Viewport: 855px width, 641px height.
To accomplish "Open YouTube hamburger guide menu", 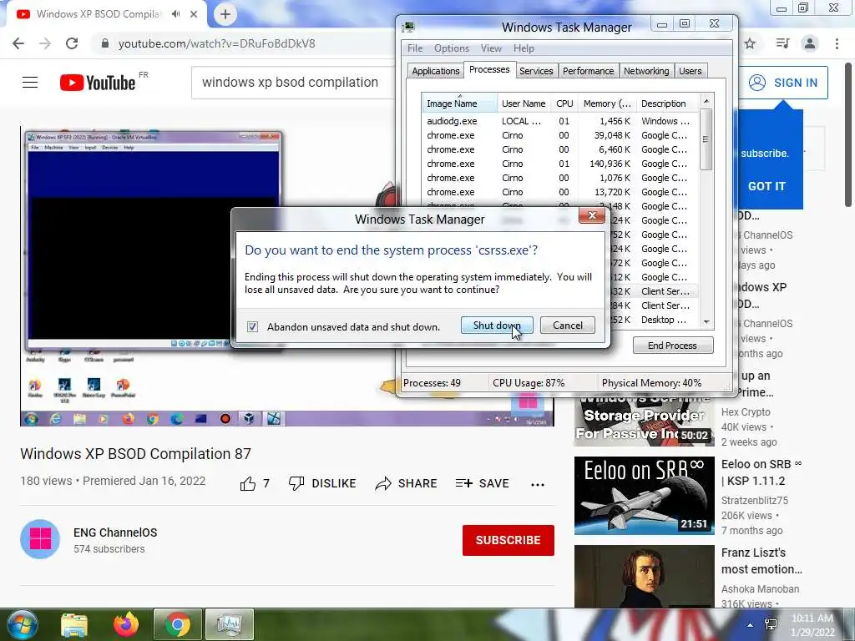I will (30, 83).
